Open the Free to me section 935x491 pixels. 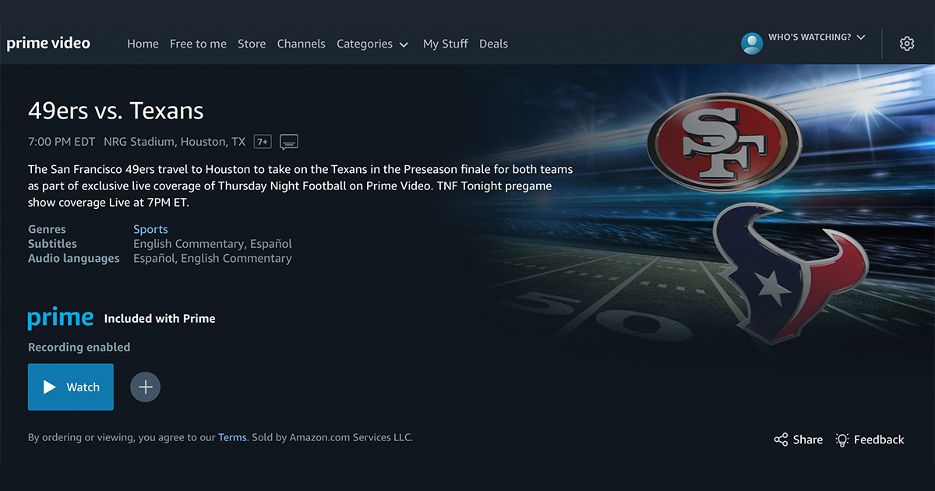198,44
